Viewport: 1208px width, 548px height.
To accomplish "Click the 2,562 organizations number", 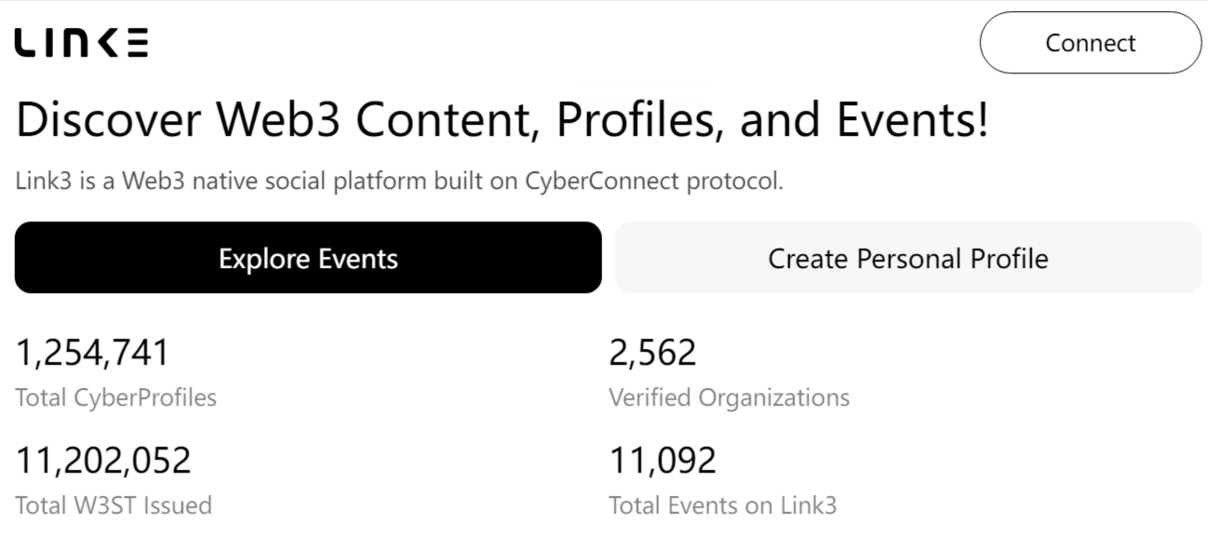I will click(652, 354).
